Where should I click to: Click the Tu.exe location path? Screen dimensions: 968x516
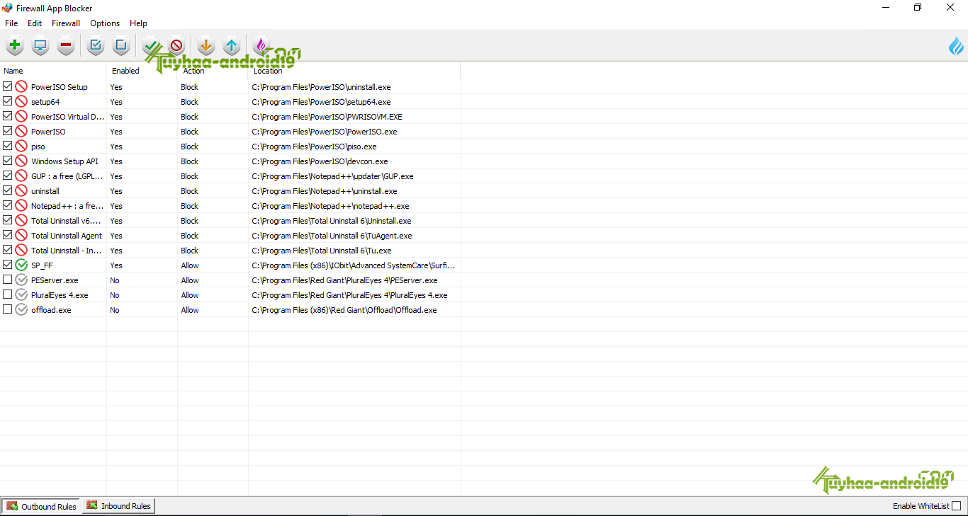[x=322, y=251]
